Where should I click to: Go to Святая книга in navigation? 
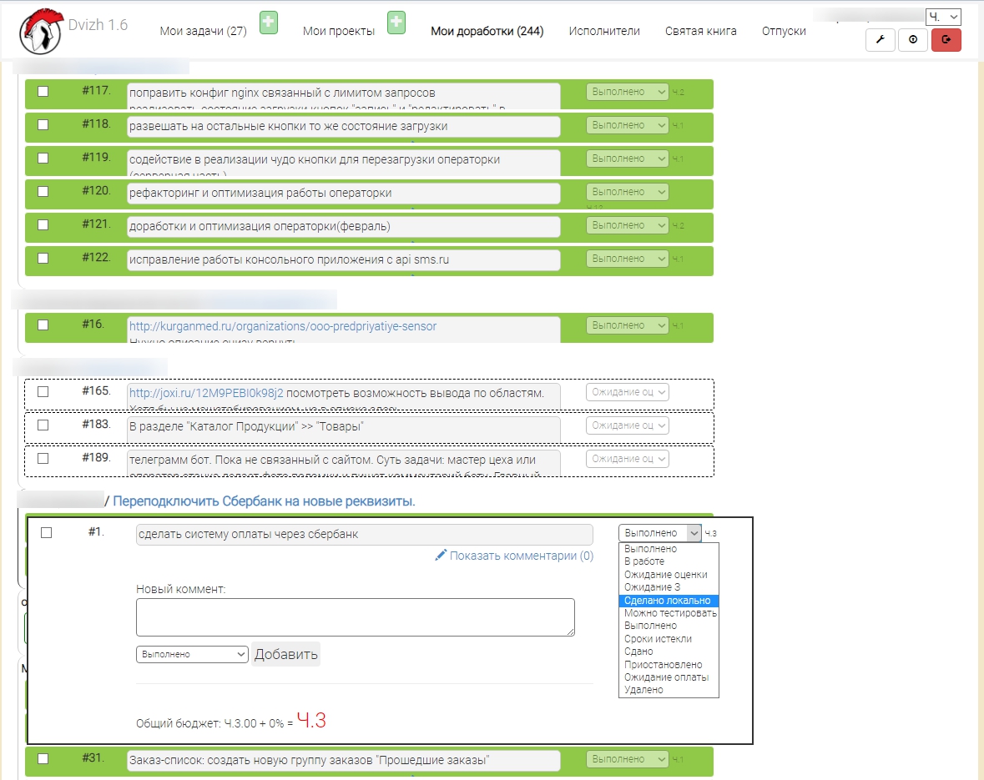[700, 32]
